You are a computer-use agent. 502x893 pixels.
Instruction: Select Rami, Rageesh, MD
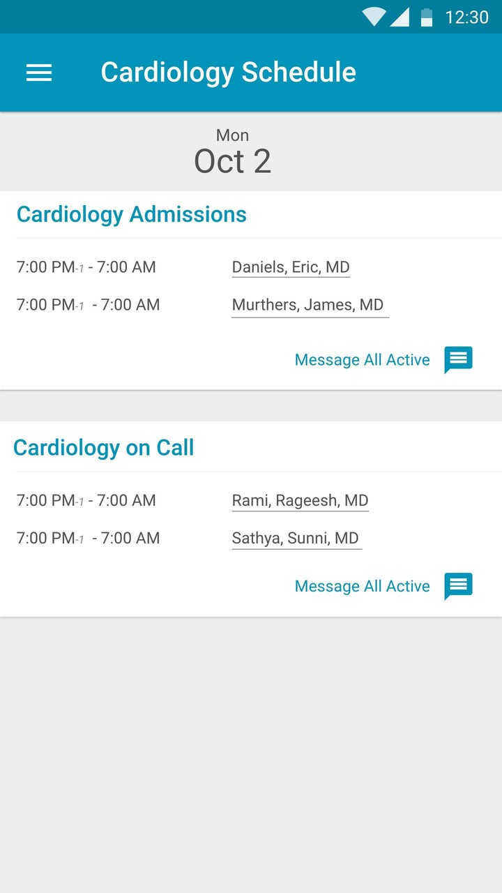300,500
